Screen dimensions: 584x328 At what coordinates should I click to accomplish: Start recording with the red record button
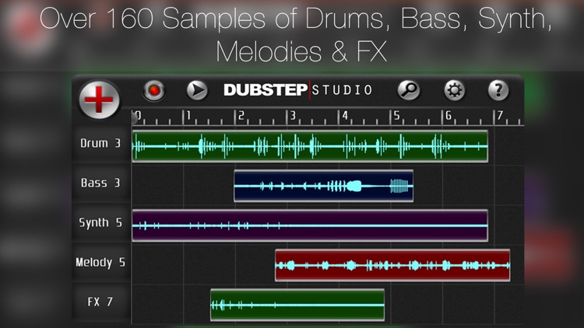point(154,90)
